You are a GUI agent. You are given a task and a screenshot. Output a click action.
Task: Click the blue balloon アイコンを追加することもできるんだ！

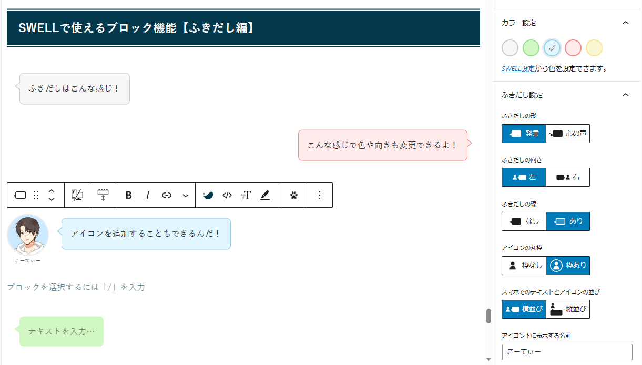pos(146,234)
